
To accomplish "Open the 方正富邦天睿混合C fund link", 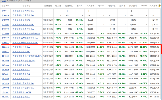I will pyautogui.click(x=21, y=74).
